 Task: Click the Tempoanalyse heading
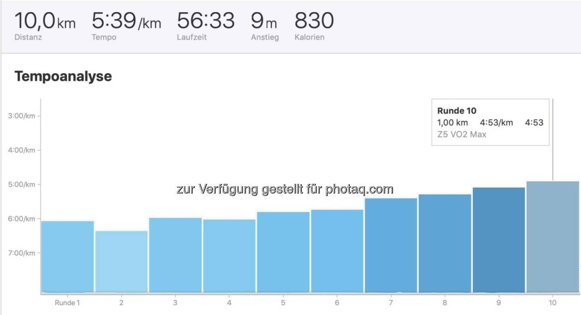point(63,76)
